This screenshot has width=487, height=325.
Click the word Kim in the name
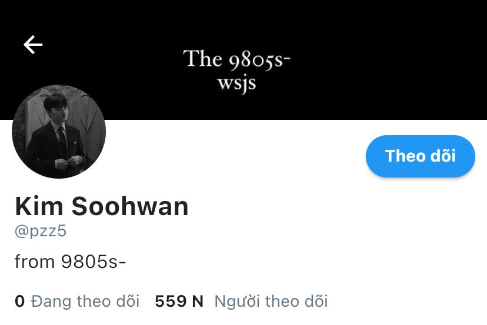click(39, 206)
